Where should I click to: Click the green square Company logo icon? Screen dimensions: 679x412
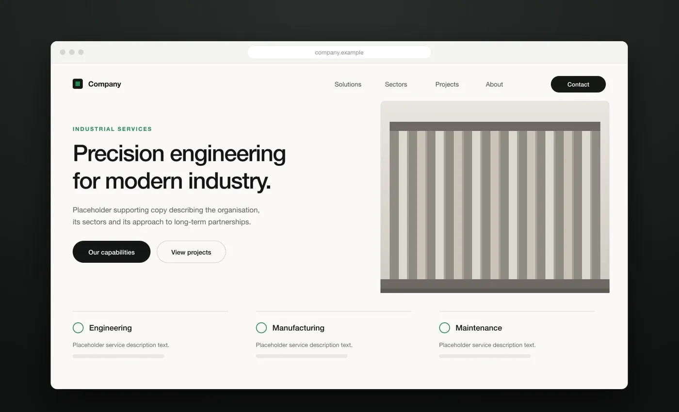click(78, 84)
